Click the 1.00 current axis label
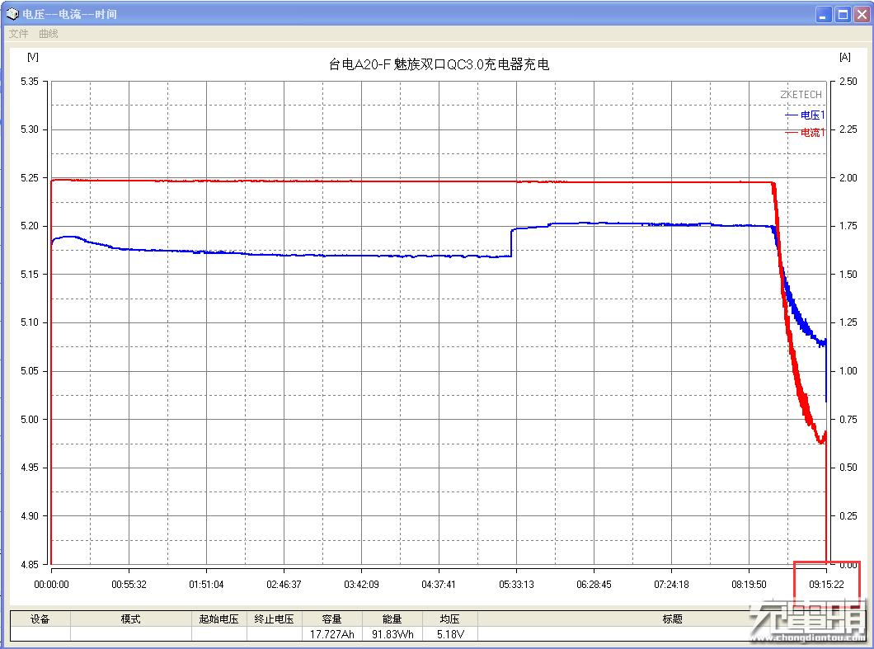Image resolution: width=874 pixels, height=649 pixels. 848,371
